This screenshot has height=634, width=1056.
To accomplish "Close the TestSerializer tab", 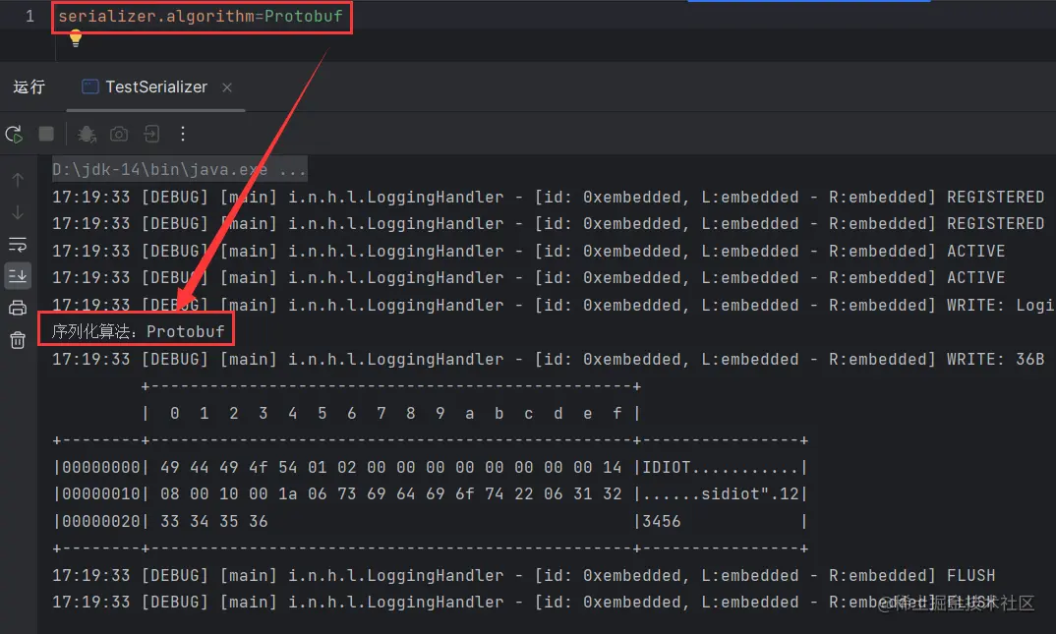I will click(x=227, y=87).
